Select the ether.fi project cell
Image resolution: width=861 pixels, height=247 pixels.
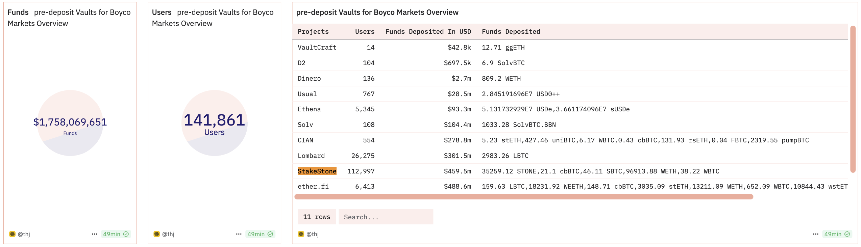[x=313, y=186]
